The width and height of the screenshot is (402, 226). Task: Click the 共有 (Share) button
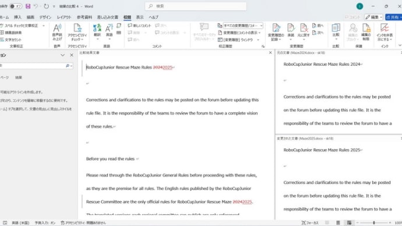pyautogui.click(x=393, y=17)
